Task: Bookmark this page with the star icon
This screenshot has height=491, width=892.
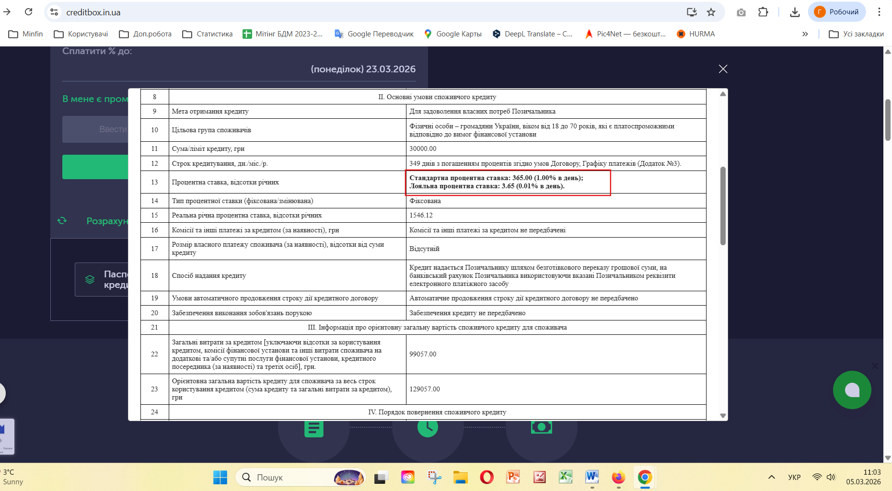Action: [711, 12]
